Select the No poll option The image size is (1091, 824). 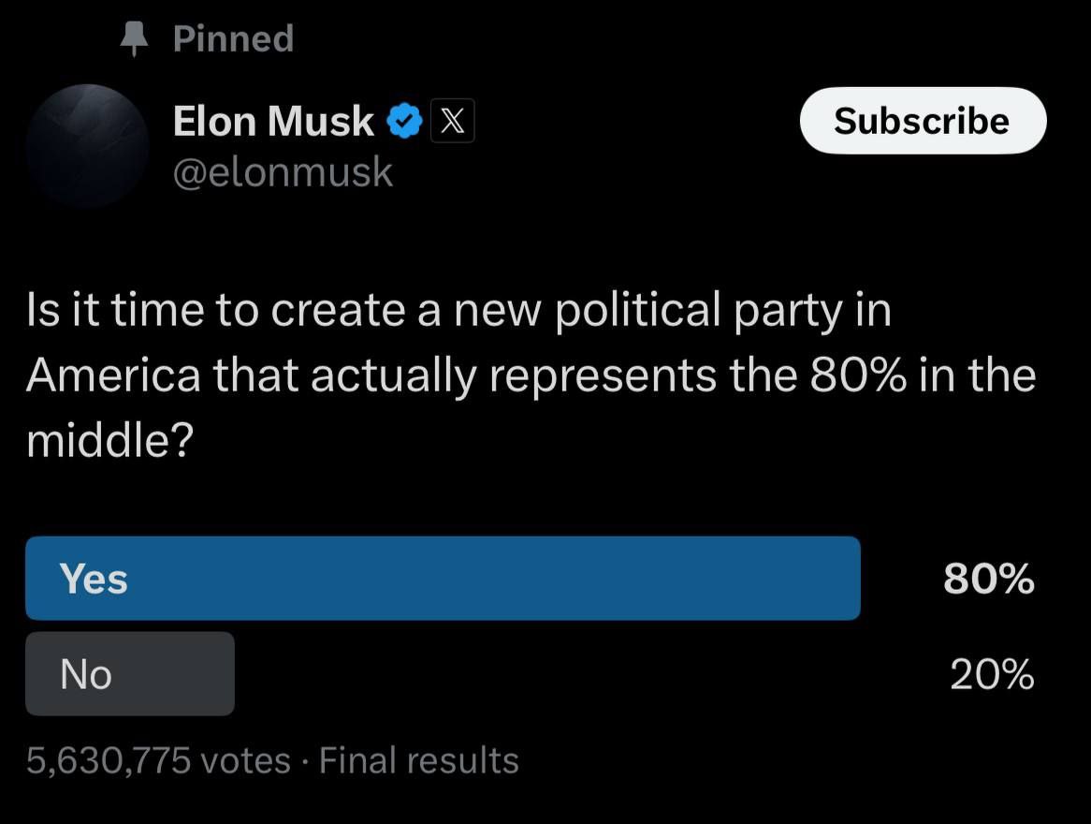point(129,674)
